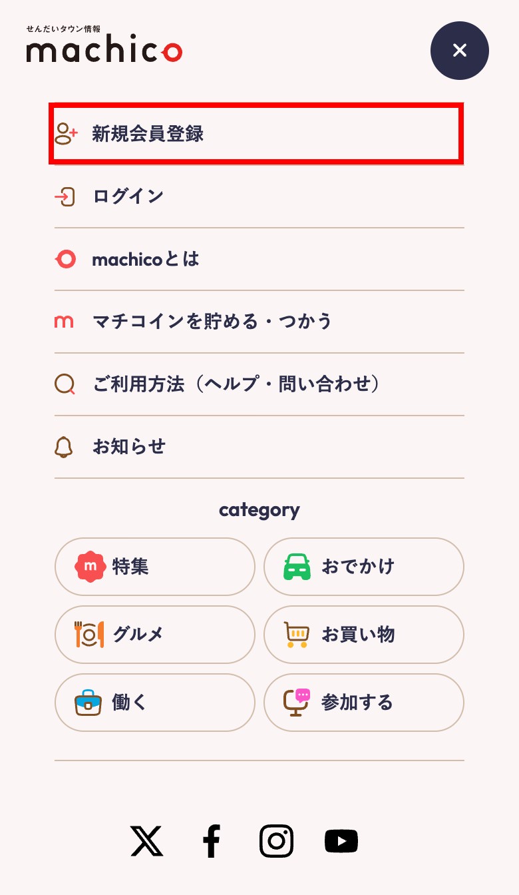The width and height of the screenshot is (519, 895).
Task: Open the Instagram profile icon
Action: 276,840
